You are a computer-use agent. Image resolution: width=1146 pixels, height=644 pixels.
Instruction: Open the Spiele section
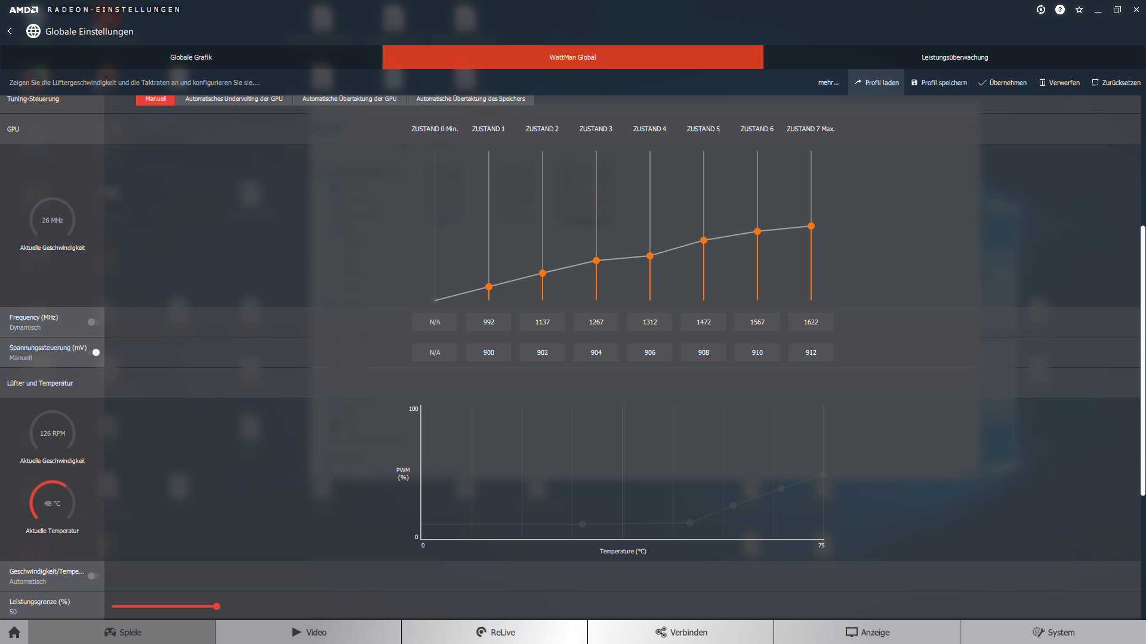122,632
